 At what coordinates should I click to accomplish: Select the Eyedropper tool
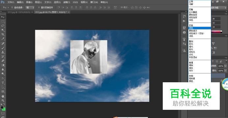click(3, 39)
